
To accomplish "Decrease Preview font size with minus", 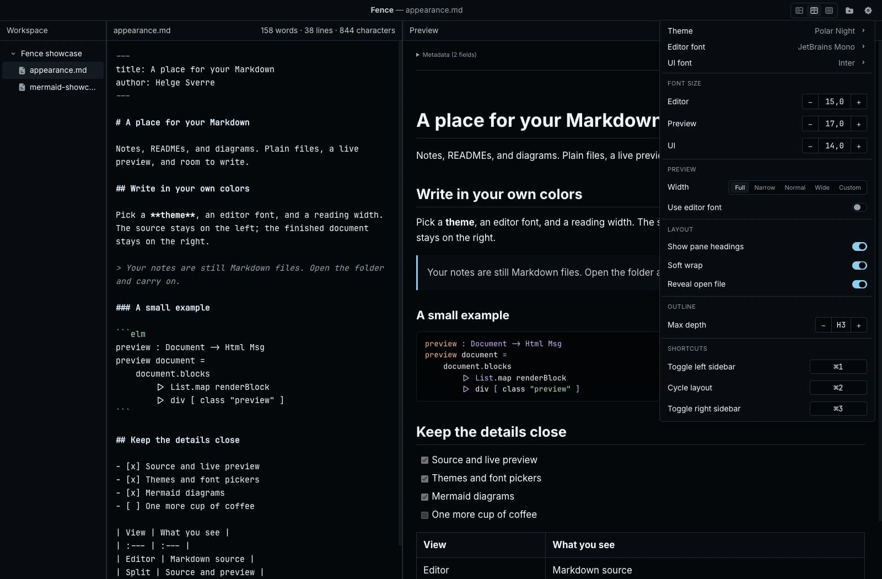I will pos(810,124).
